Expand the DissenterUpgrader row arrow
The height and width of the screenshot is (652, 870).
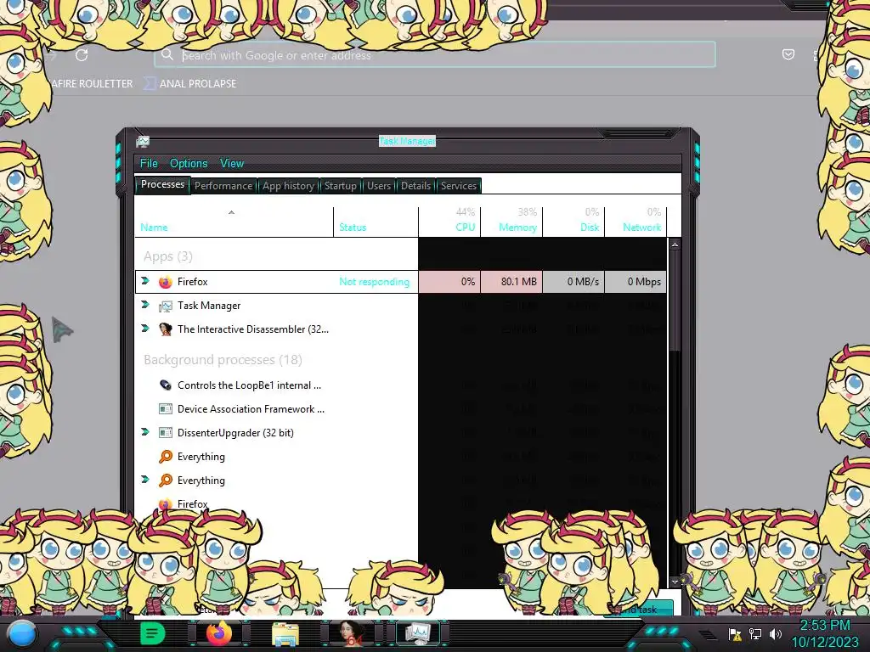tap(145, 432)
